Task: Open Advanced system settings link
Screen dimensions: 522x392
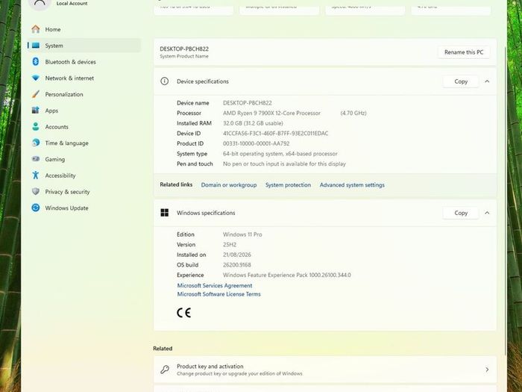Action: (352, 185)
